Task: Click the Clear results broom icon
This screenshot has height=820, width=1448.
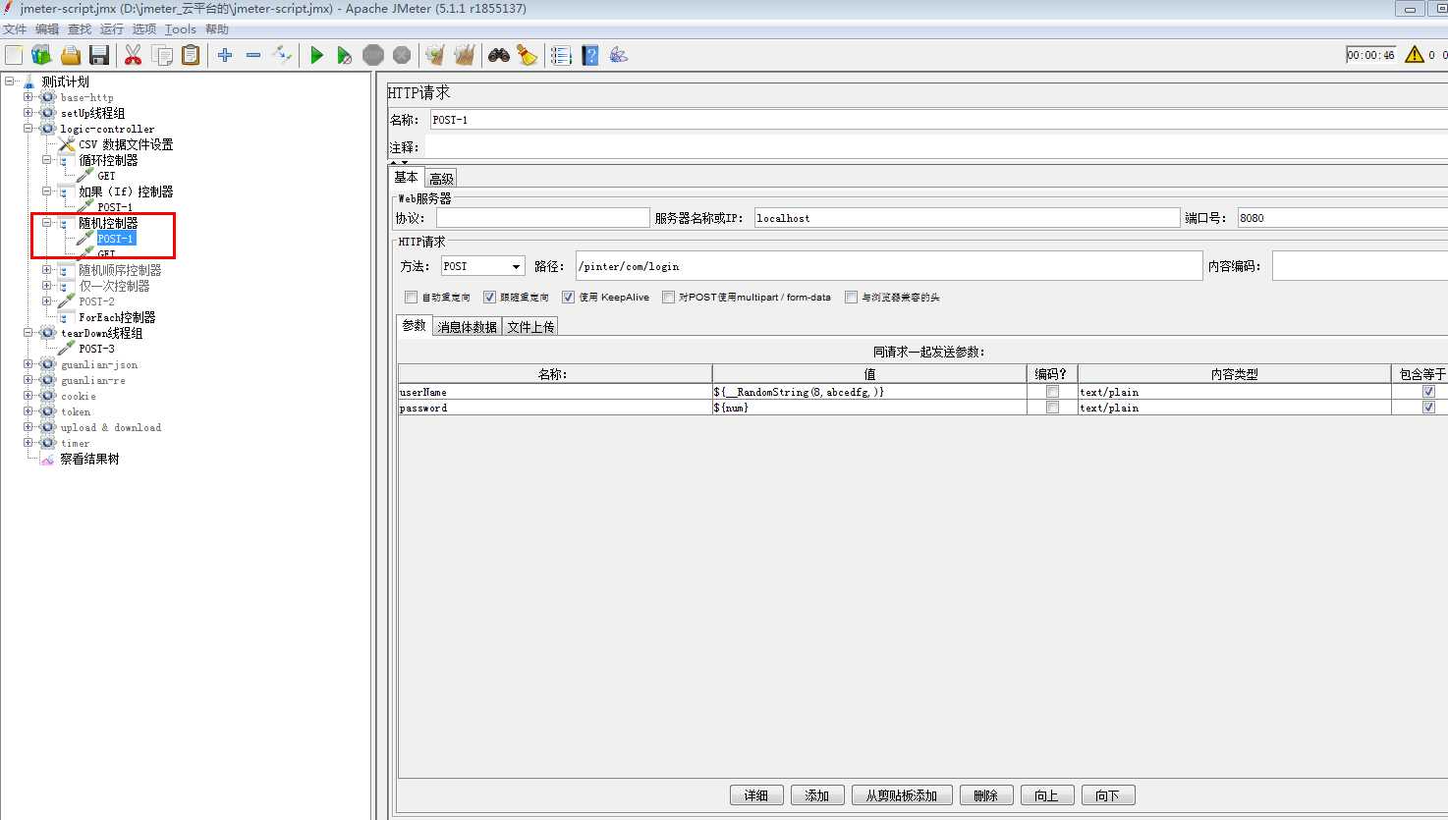Action: tap(435, 55)
